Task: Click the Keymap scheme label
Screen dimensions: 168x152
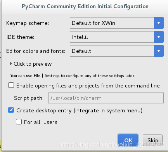Action: [x=28, y=23]
